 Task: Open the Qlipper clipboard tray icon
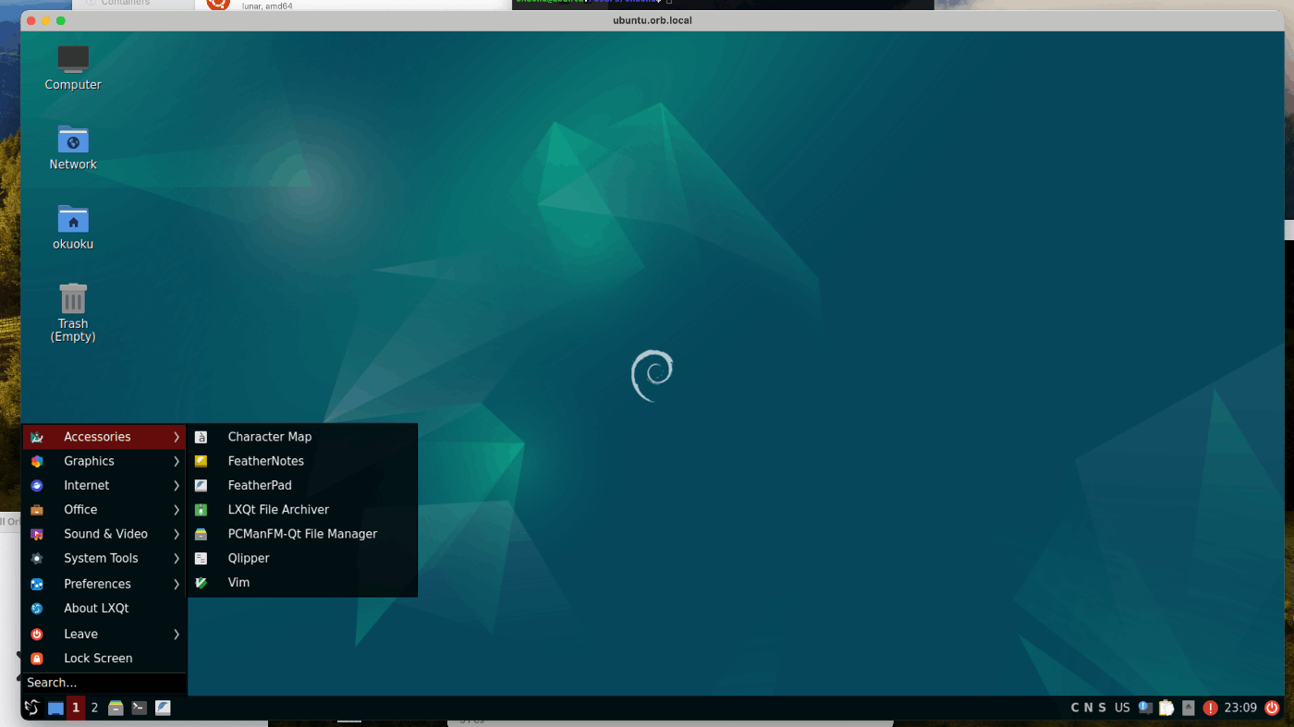(1166, 708)
